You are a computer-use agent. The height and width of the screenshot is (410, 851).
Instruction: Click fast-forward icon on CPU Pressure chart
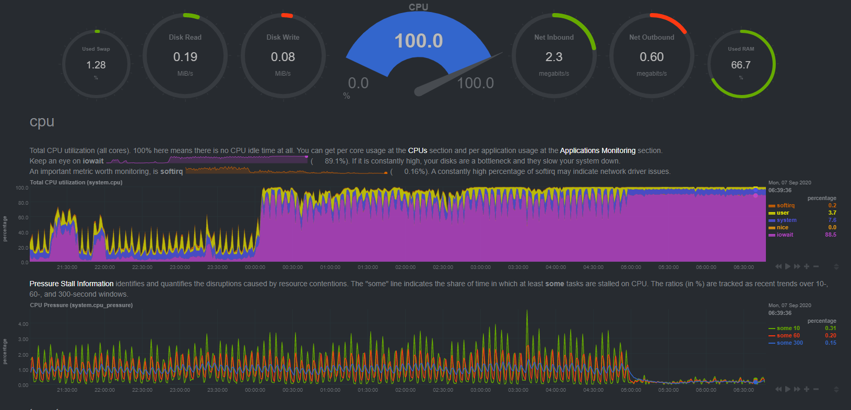pos(797,389)
